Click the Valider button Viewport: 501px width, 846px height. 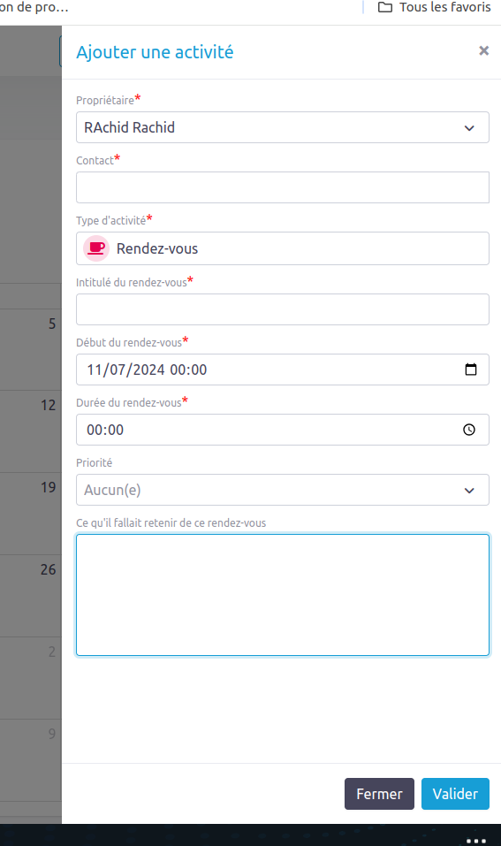tap(455, 794)
